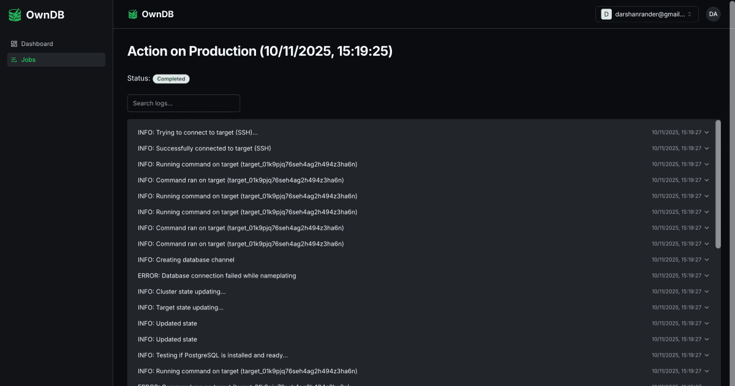Open the darshanrander@gmail account switcher dropdown
Viewport: 735px width, 386px height.
pyautogui.click(x=646, y=13)
